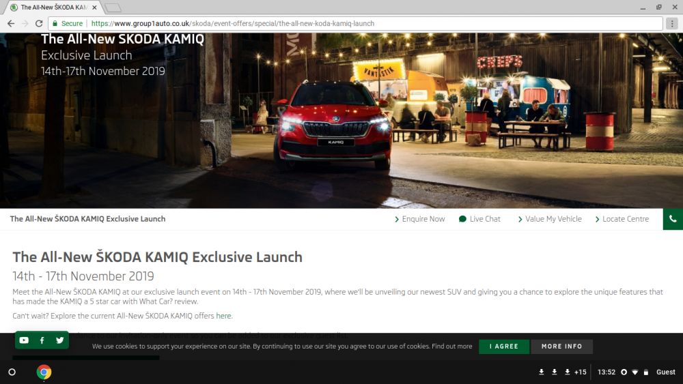This screenshot has height=384, width=683.
Task: Click the MORE INFO cookie button
Action: click(562, 346)
